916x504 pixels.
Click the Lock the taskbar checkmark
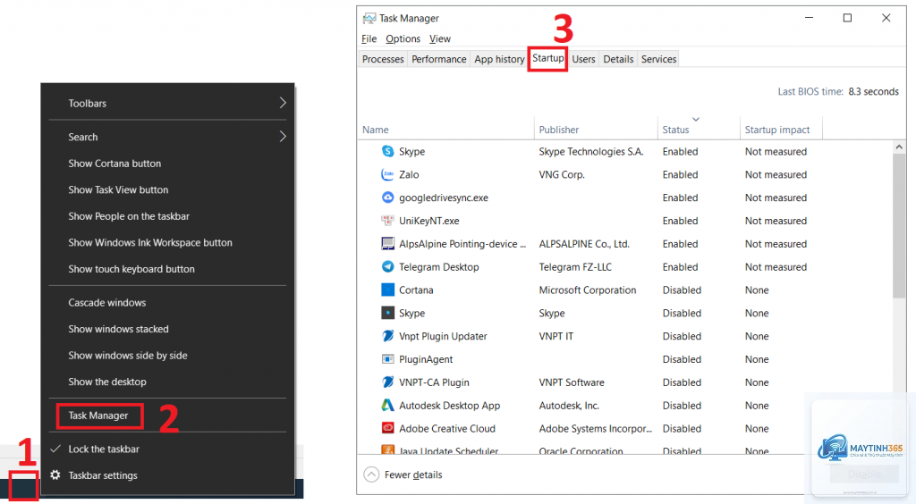55,449
